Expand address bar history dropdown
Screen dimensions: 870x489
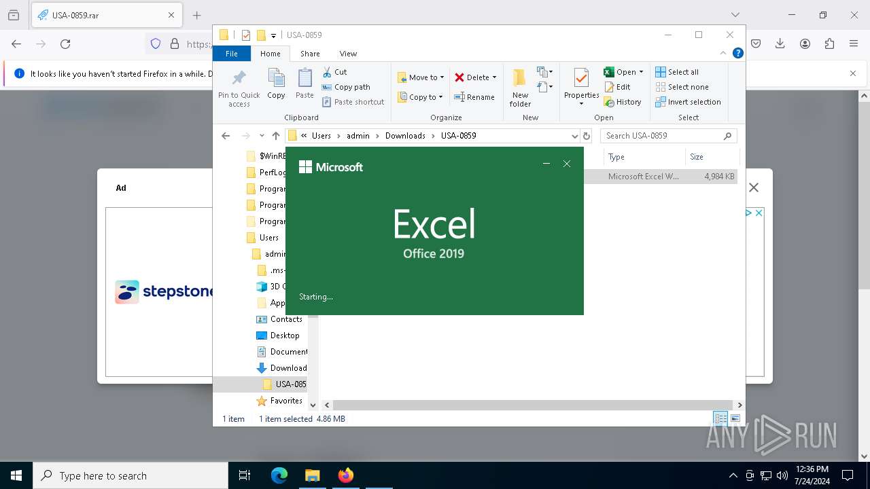(574, 136)
